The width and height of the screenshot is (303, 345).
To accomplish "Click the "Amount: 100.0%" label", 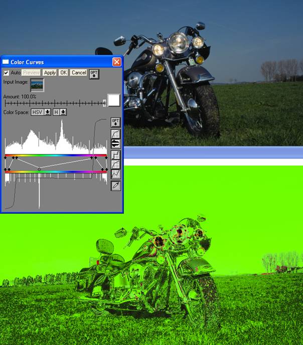I will click(x=20, y=97).
